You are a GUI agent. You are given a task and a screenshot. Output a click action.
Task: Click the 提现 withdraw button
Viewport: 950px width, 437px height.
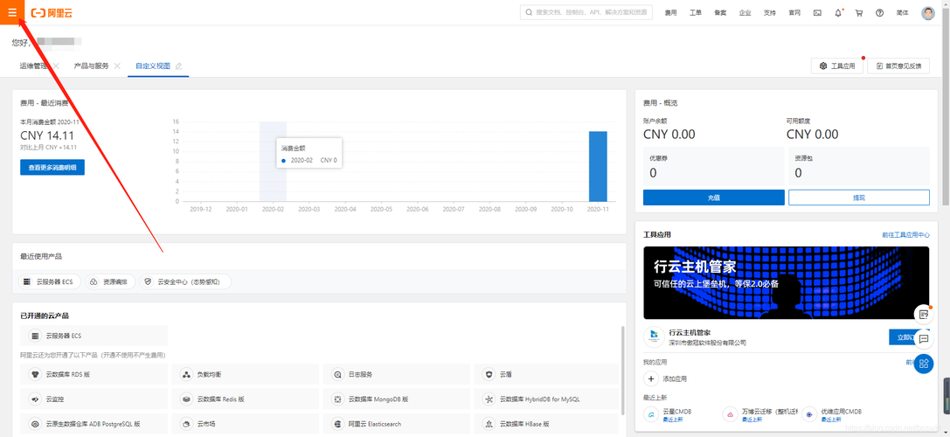coord(859,198)
